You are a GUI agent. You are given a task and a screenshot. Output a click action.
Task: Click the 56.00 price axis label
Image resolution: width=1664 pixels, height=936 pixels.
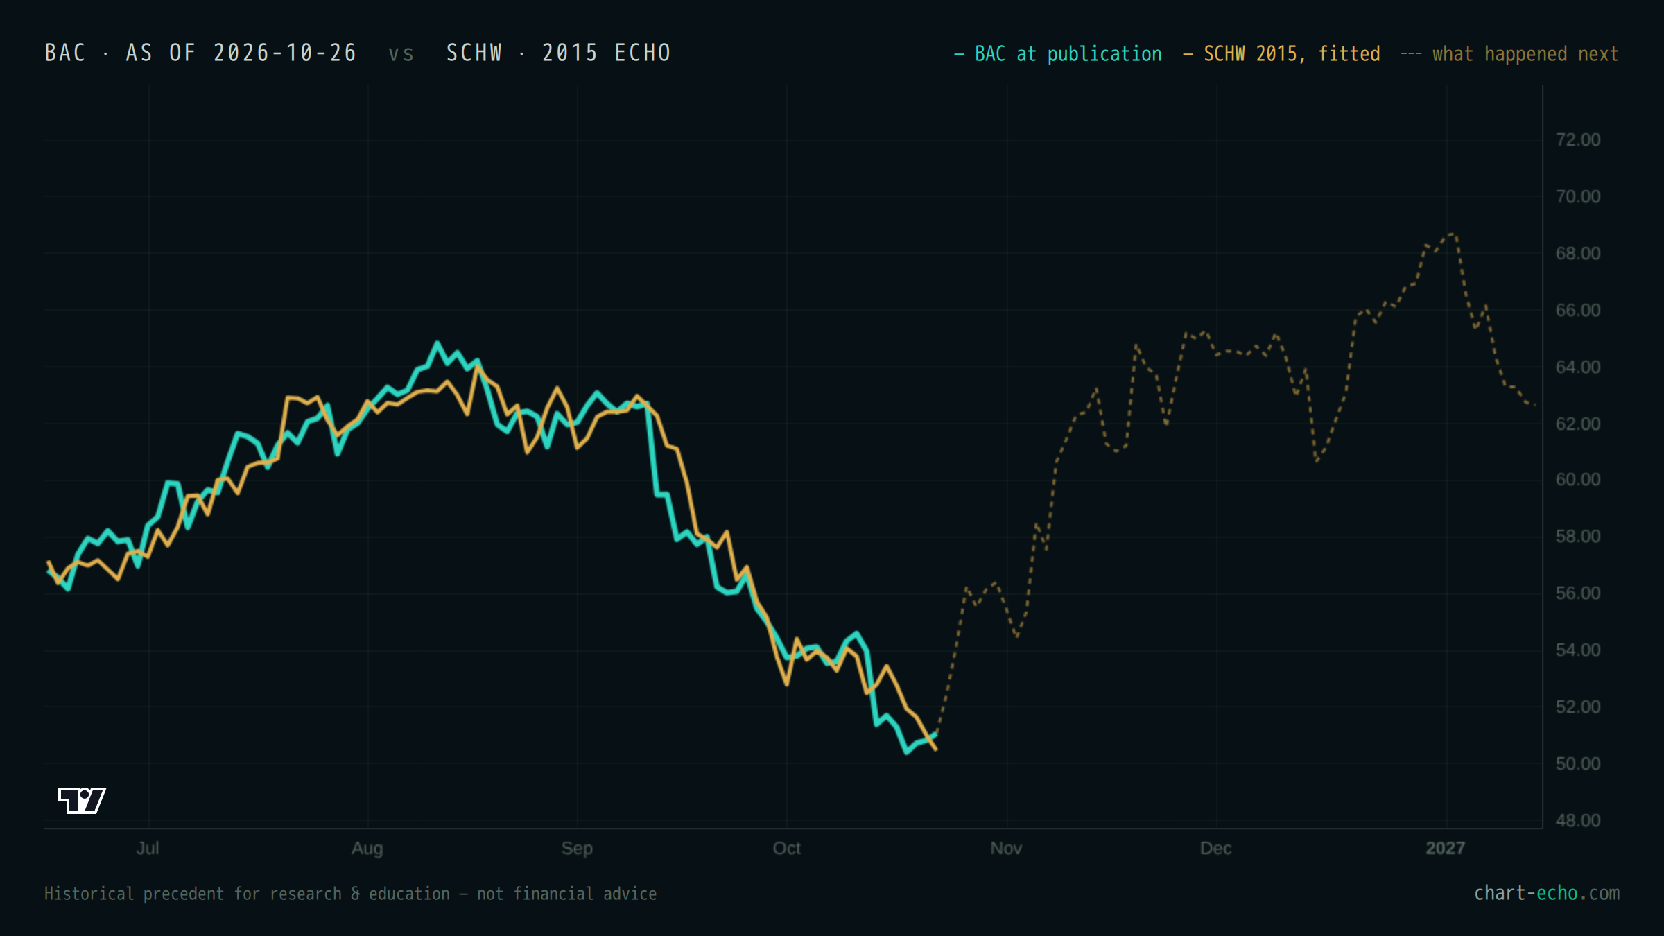tap(1578, 593)
